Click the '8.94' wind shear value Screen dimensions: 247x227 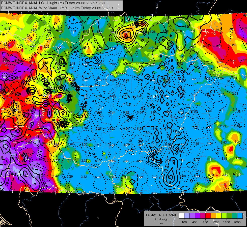click(154, 112)
